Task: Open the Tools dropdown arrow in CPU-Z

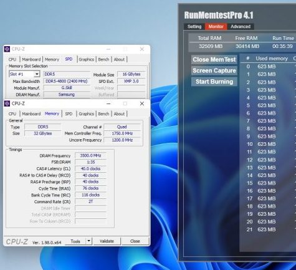Action: tap(88, 241)
